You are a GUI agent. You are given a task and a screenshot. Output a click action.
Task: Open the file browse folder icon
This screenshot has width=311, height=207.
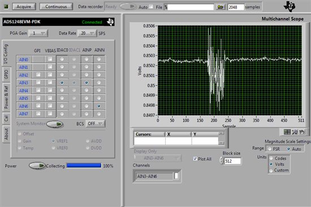(x=220, y=7)
